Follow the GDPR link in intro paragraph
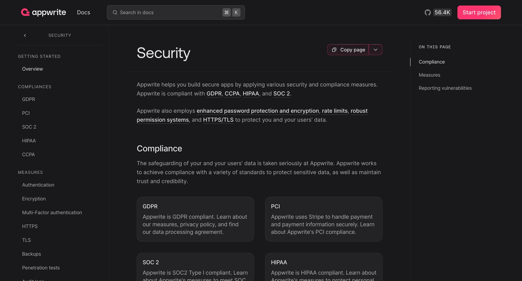The width and height of the screenshot is (522, 281). coord(214,94)
